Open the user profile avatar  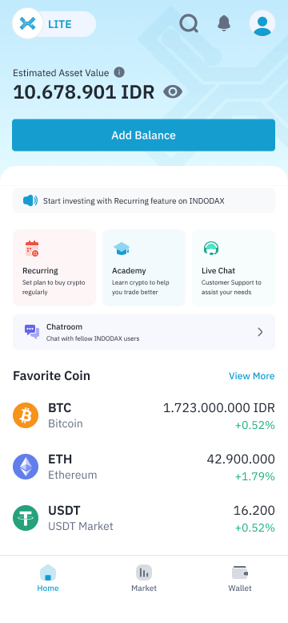tap(262, 23)
